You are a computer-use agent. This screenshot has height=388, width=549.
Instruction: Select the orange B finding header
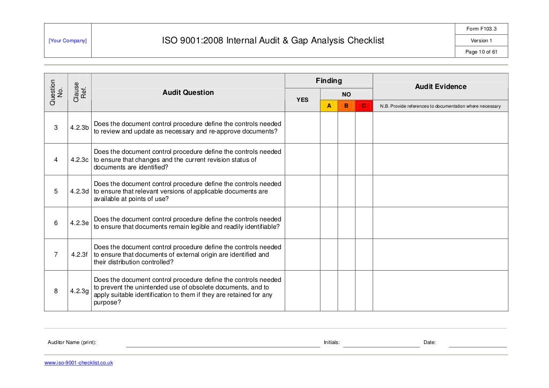[346, 106]
